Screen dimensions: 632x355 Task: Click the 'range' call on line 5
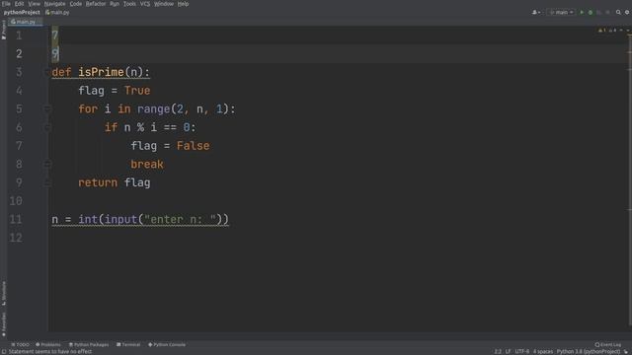pos(154,109)
